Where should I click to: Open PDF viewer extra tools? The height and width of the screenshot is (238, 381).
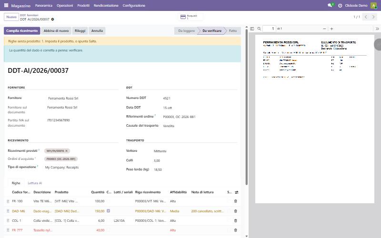377,29
